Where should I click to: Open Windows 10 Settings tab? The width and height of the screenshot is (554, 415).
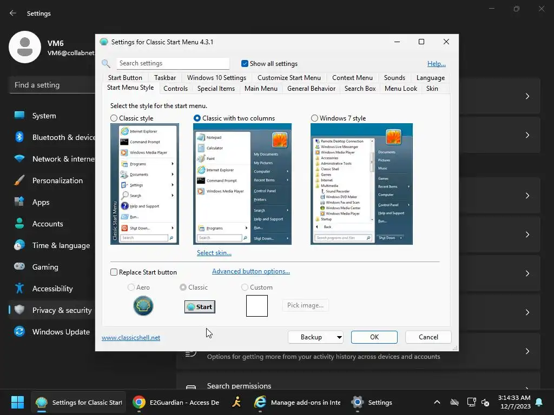tap(216, 78)
